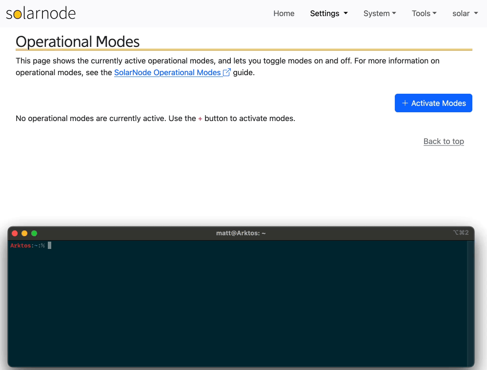Maximize the terminal window with green button
Viewport: 487px width, 370px height.
34,233
